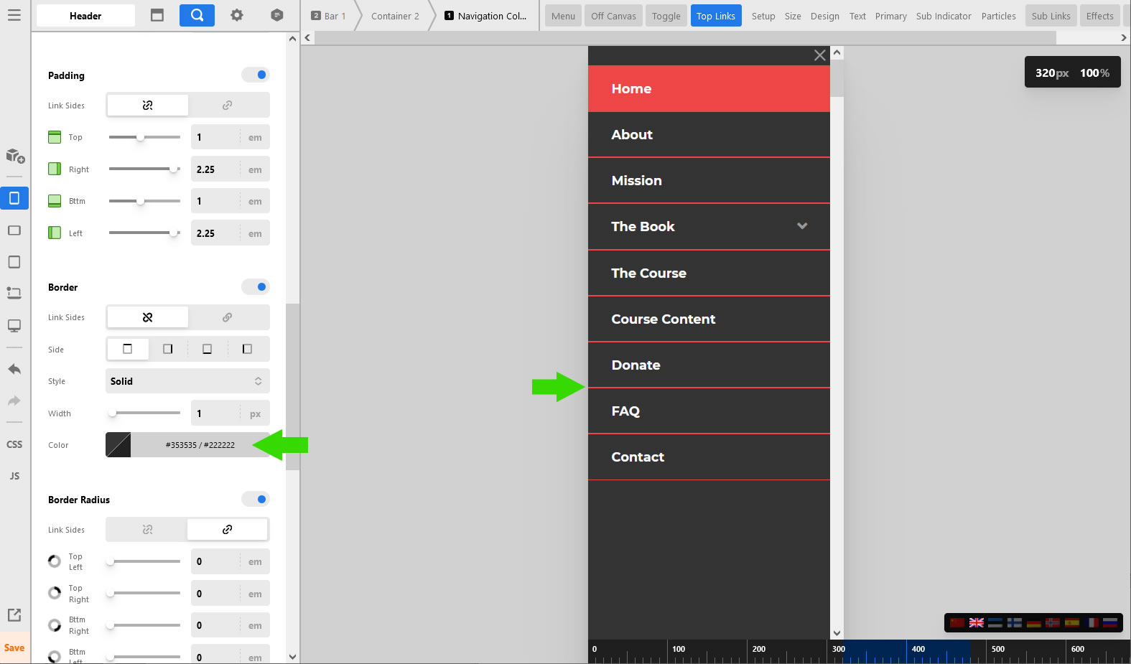Click the search magnifier icon
Screen dimensions: 1131x664
click(x=197, y=15)
